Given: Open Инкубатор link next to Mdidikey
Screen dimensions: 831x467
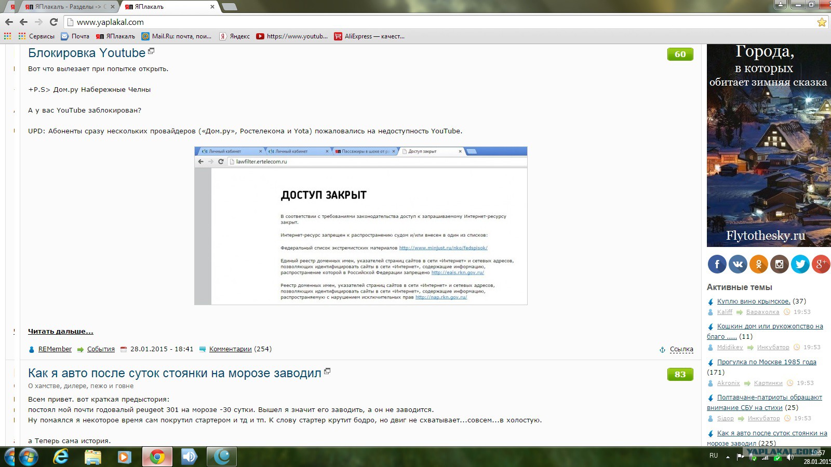Looking at the screenshot, I should 773,347.
